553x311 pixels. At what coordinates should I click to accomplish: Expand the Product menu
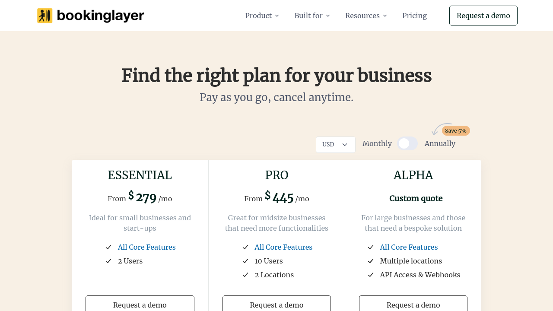pos(262,16)
